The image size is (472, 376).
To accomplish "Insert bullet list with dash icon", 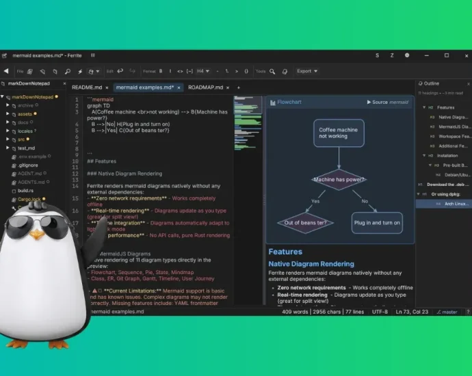I will click(x=218, y=71).
